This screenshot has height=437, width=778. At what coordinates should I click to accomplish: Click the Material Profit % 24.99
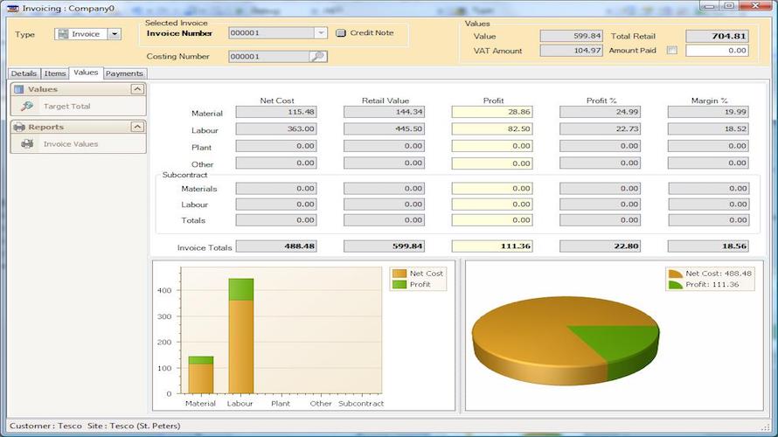coord(600,112)
